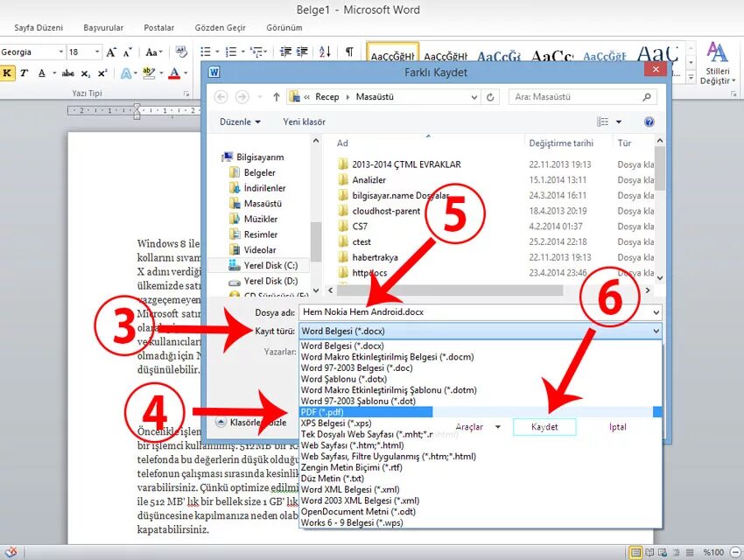Open Gözden Geçir ribbon tab
Image resolution: width=744 pixels, height=560 pixels.
pyautogui.click(x=221, y=27)
